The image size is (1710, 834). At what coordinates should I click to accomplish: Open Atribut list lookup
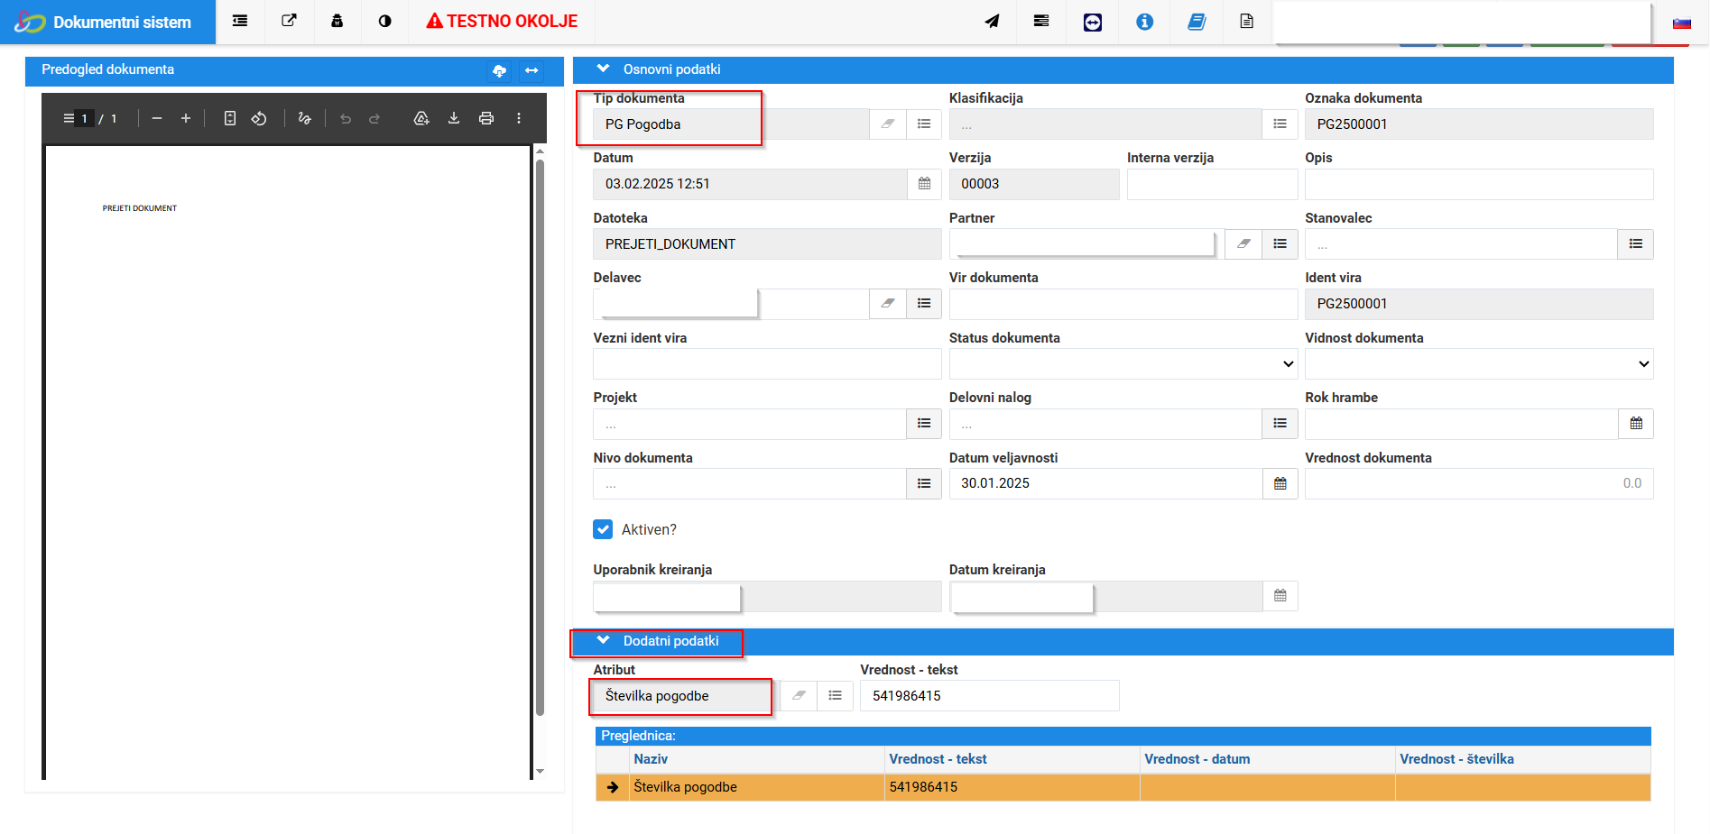point(836,696)
